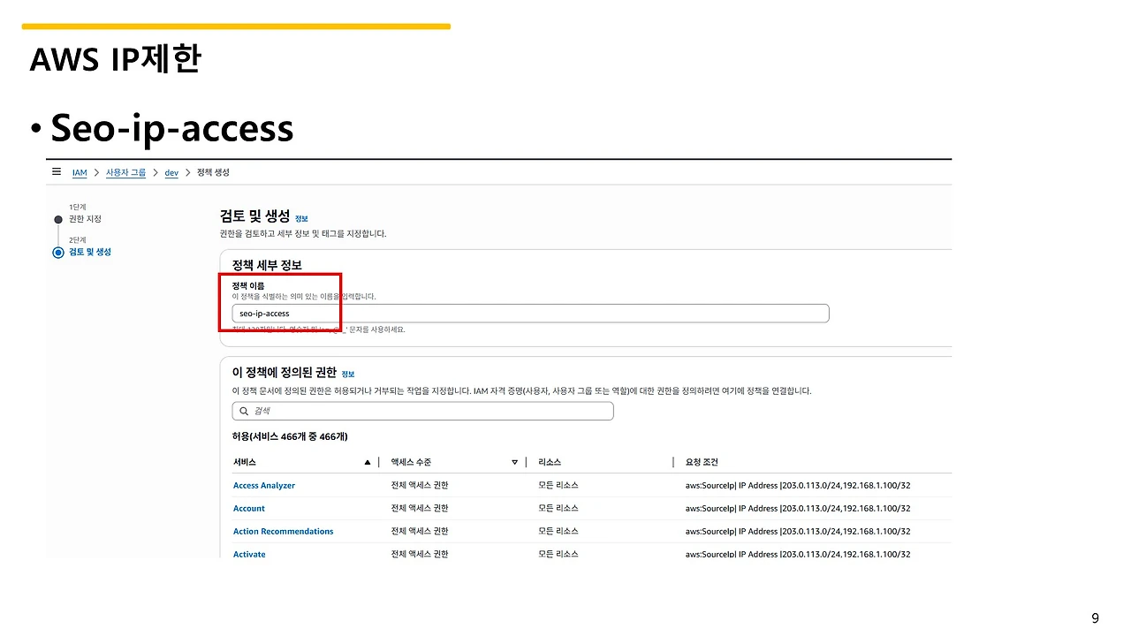The image size is (1131, 636).
Task: Sort by 액세스 수준 column arrow
Action: [x=515, y=462]
